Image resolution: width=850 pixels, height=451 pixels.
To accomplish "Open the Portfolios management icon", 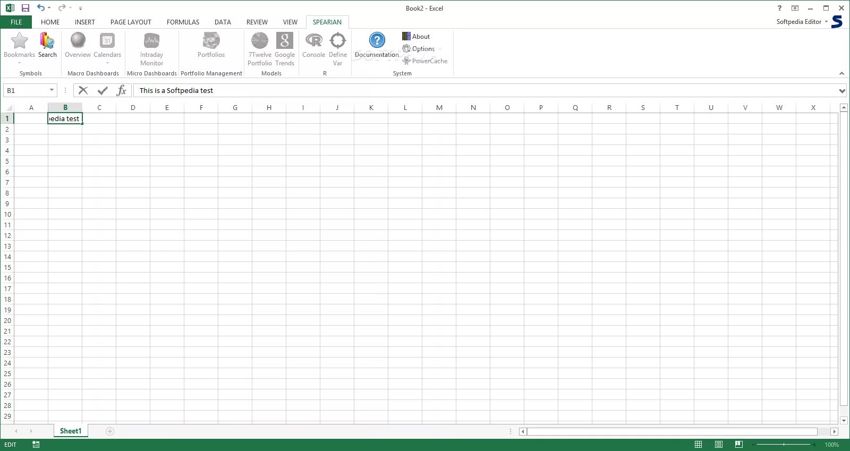I will pyautogui.click(x=211, y=41).
